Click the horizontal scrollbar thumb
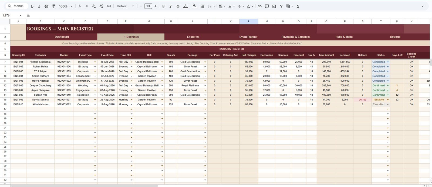This screenshot has height=187, width=432. pyautogui.click(x=84, y=185)
